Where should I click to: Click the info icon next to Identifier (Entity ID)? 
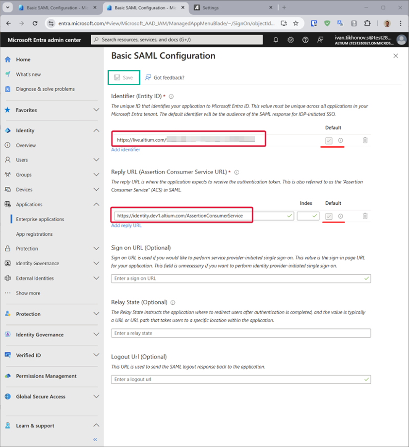(171, 96)
